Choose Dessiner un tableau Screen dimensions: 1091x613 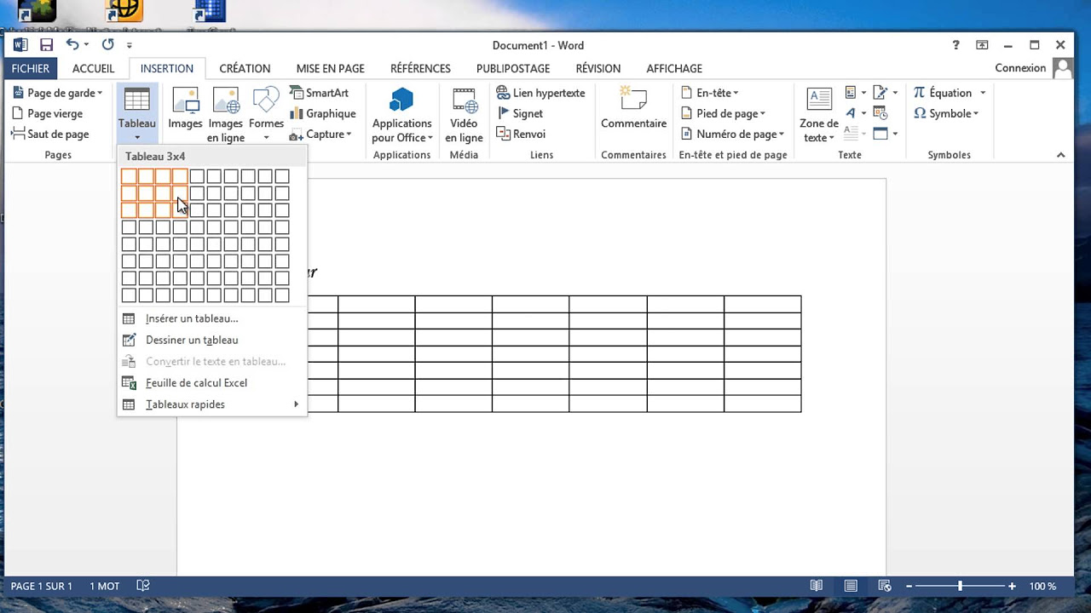coord(211,340)
